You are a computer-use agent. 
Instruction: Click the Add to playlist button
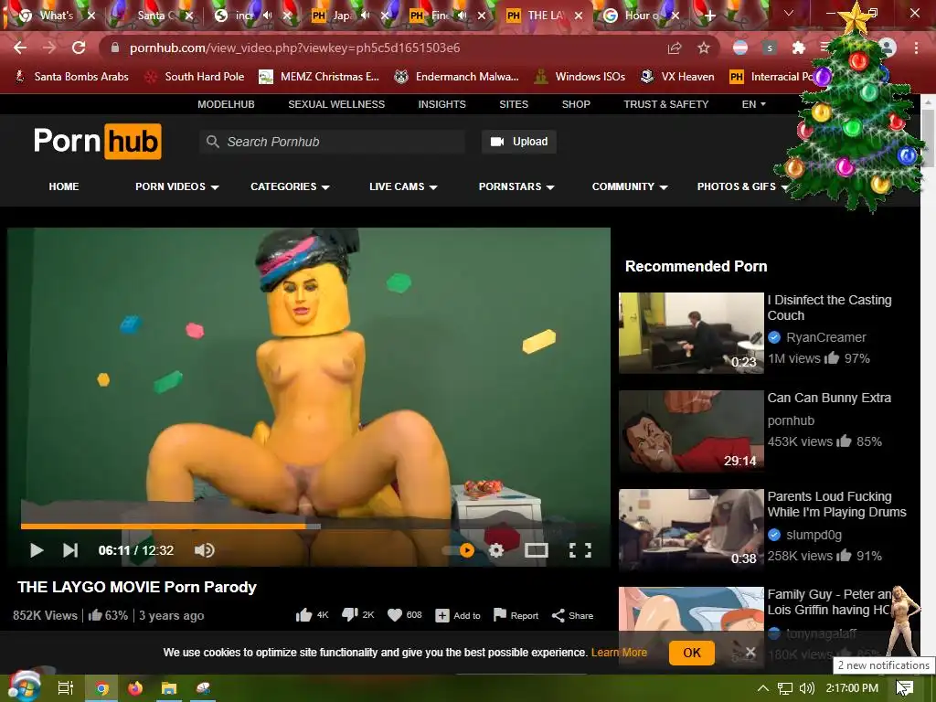coord(458,615)
